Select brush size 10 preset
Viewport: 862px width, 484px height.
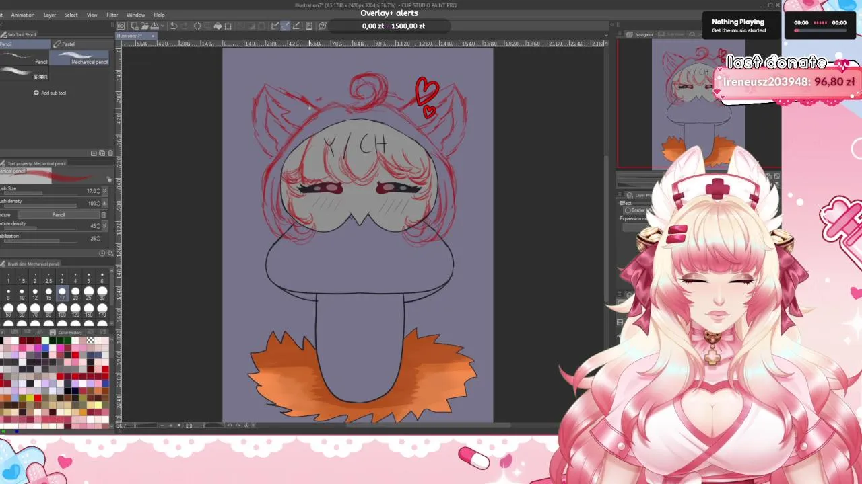point(22,294)
